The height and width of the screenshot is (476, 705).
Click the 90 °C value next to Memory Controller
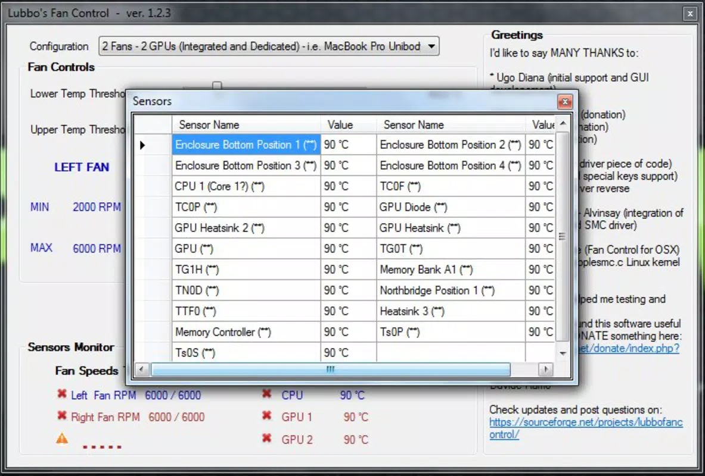pos(349,332)
